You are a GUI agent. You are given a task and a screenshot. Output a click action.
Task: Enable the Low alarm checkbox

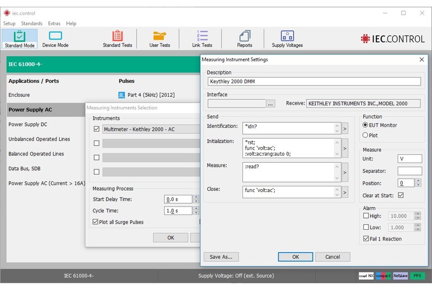click(x=366, y=227)
